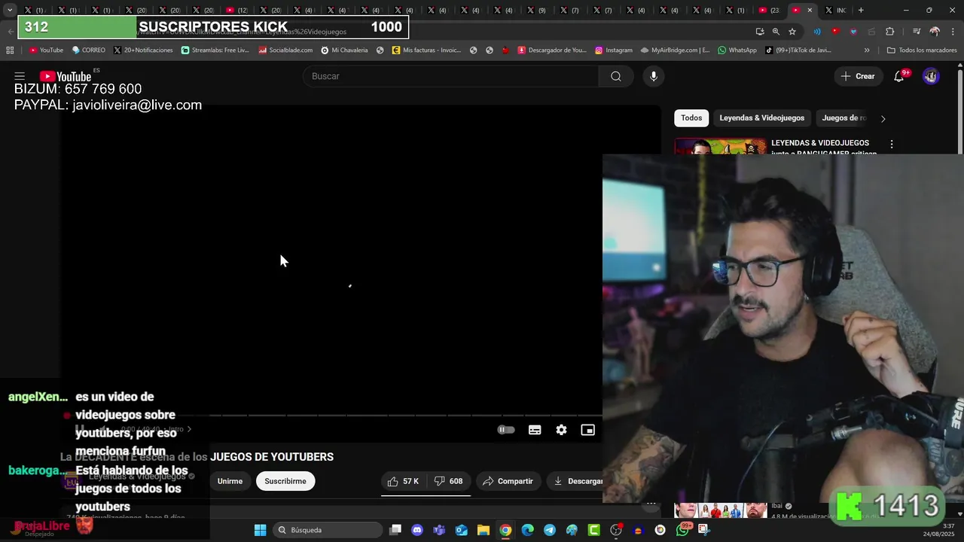This screenshot has width=964, height=542.
Task: Toggle subtitles in the video player
Action: (x=535, y=430)
